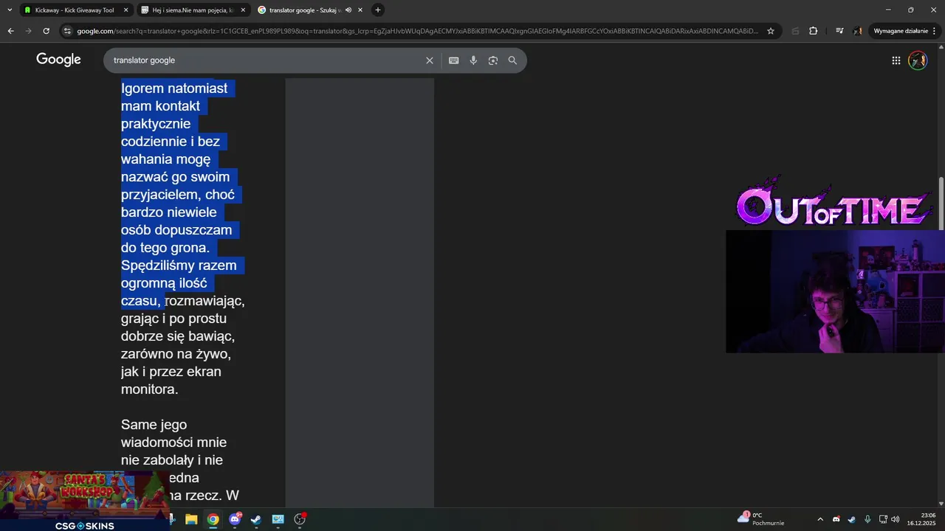Click the page's vertical scrollbar thumb
This screenshot has height=531, width=945.
[x=941, y=203]
